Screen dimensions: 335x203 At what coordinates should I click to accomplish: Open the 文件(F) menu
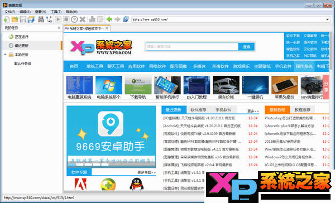9,12
